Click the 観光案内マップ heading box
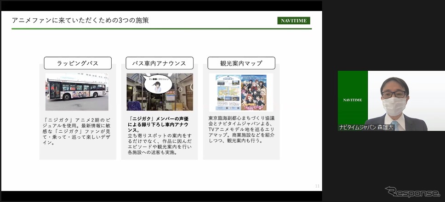 click(241, 63)
